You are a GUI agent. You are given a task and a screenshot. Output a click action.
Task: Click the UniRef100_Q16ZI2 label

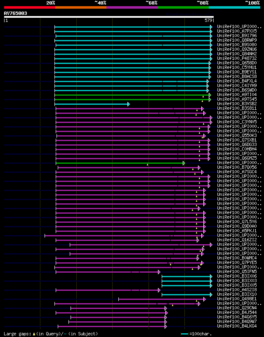coord(237,240)
